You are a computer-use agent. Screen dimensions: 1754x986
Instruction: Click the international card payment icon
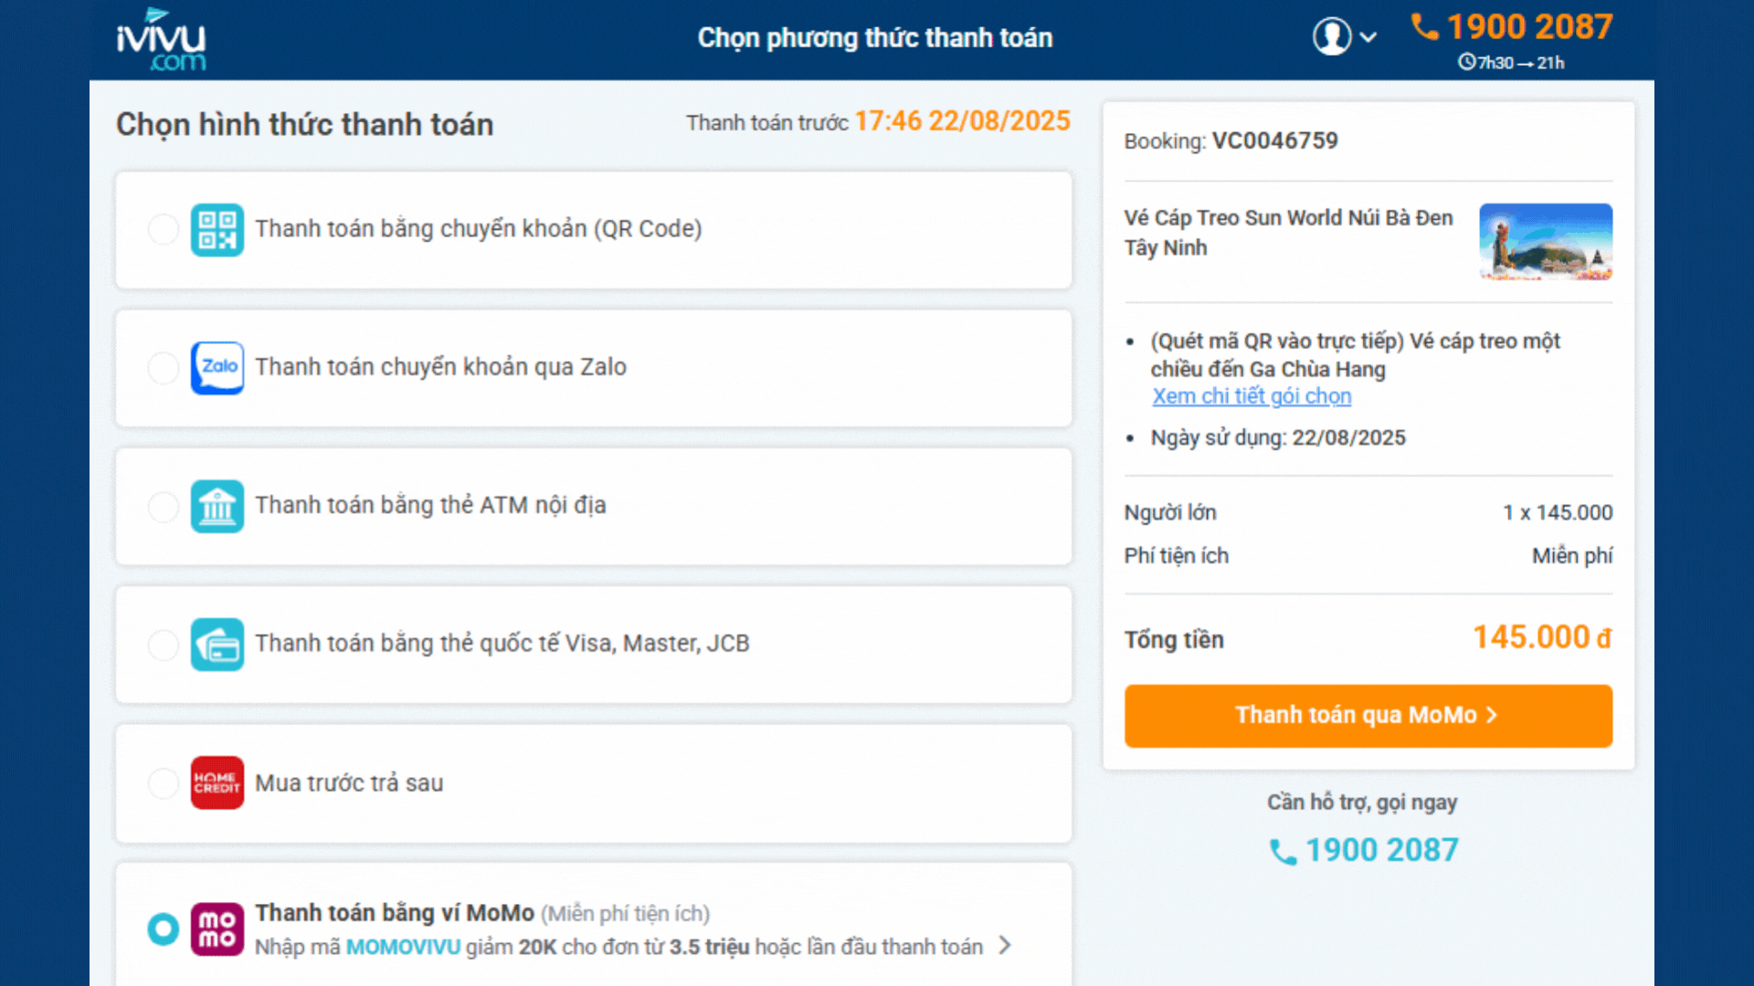tap(217, 644)
